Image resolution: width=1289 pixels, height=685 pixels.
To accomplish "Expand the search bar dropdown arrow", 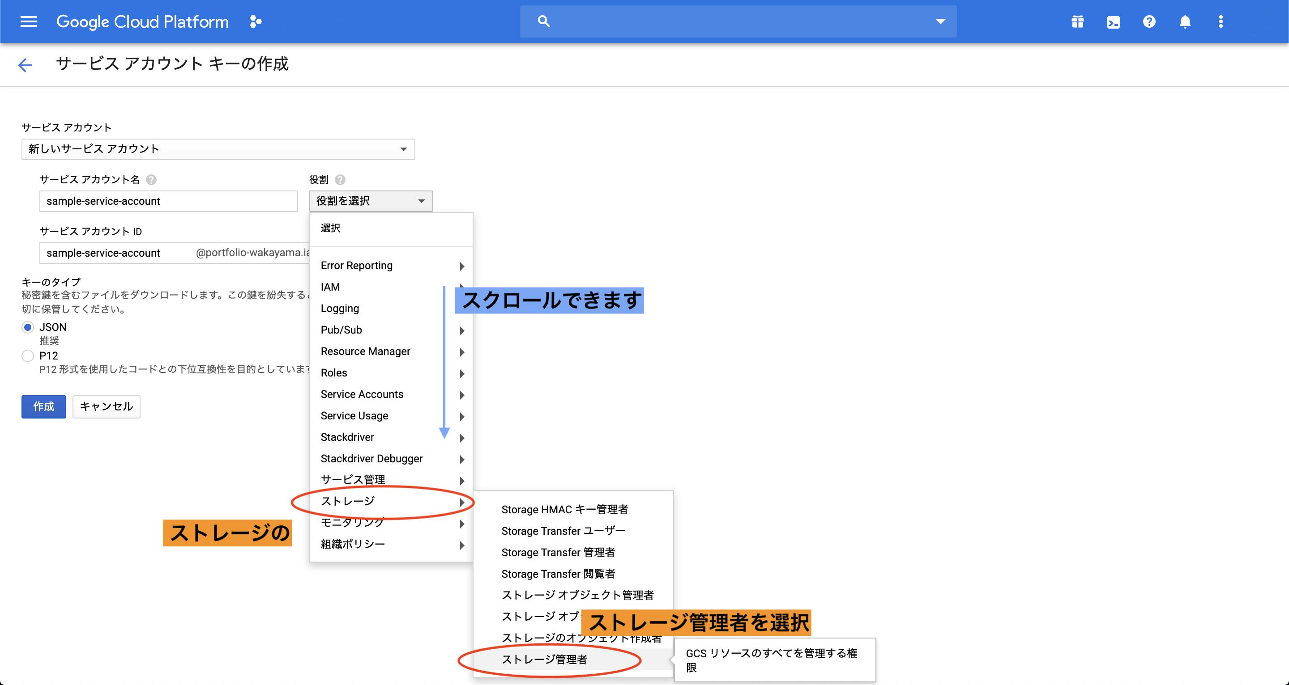I will 940,21.
